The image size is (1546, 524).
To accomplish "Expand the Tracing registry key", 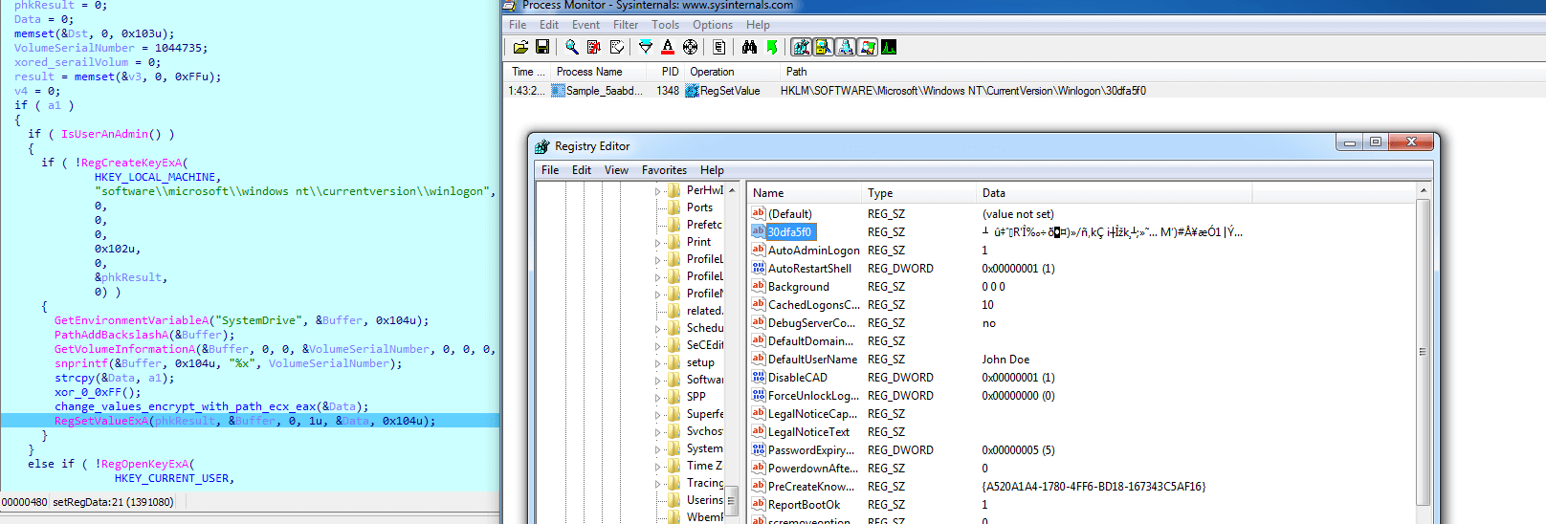I will click(x=658, y=484).
